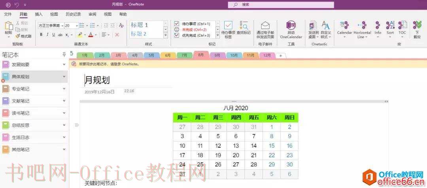This screenshot has width=427, height=188.
Task: Switch to the 绘图 ribbon tab
Action: coord(54,14)
